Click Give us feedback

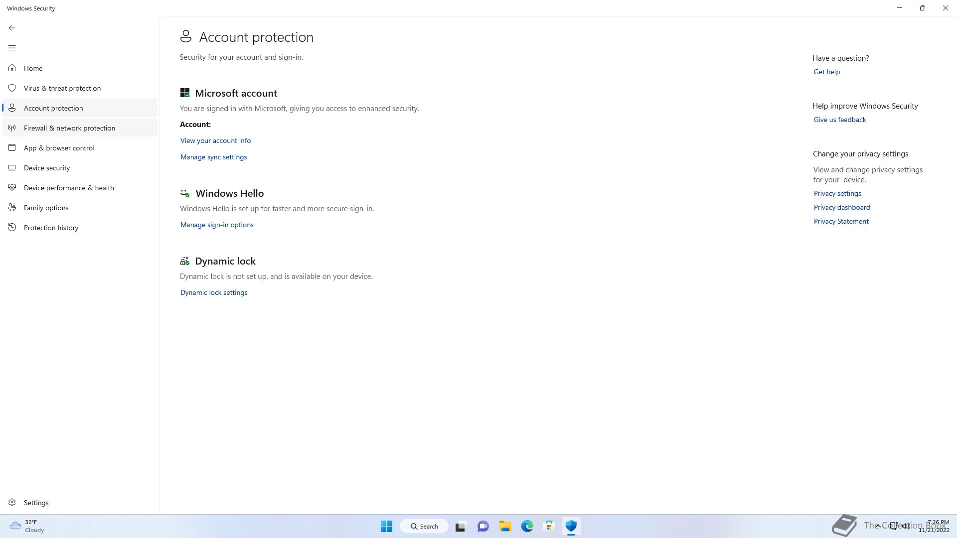click(840, 120)
